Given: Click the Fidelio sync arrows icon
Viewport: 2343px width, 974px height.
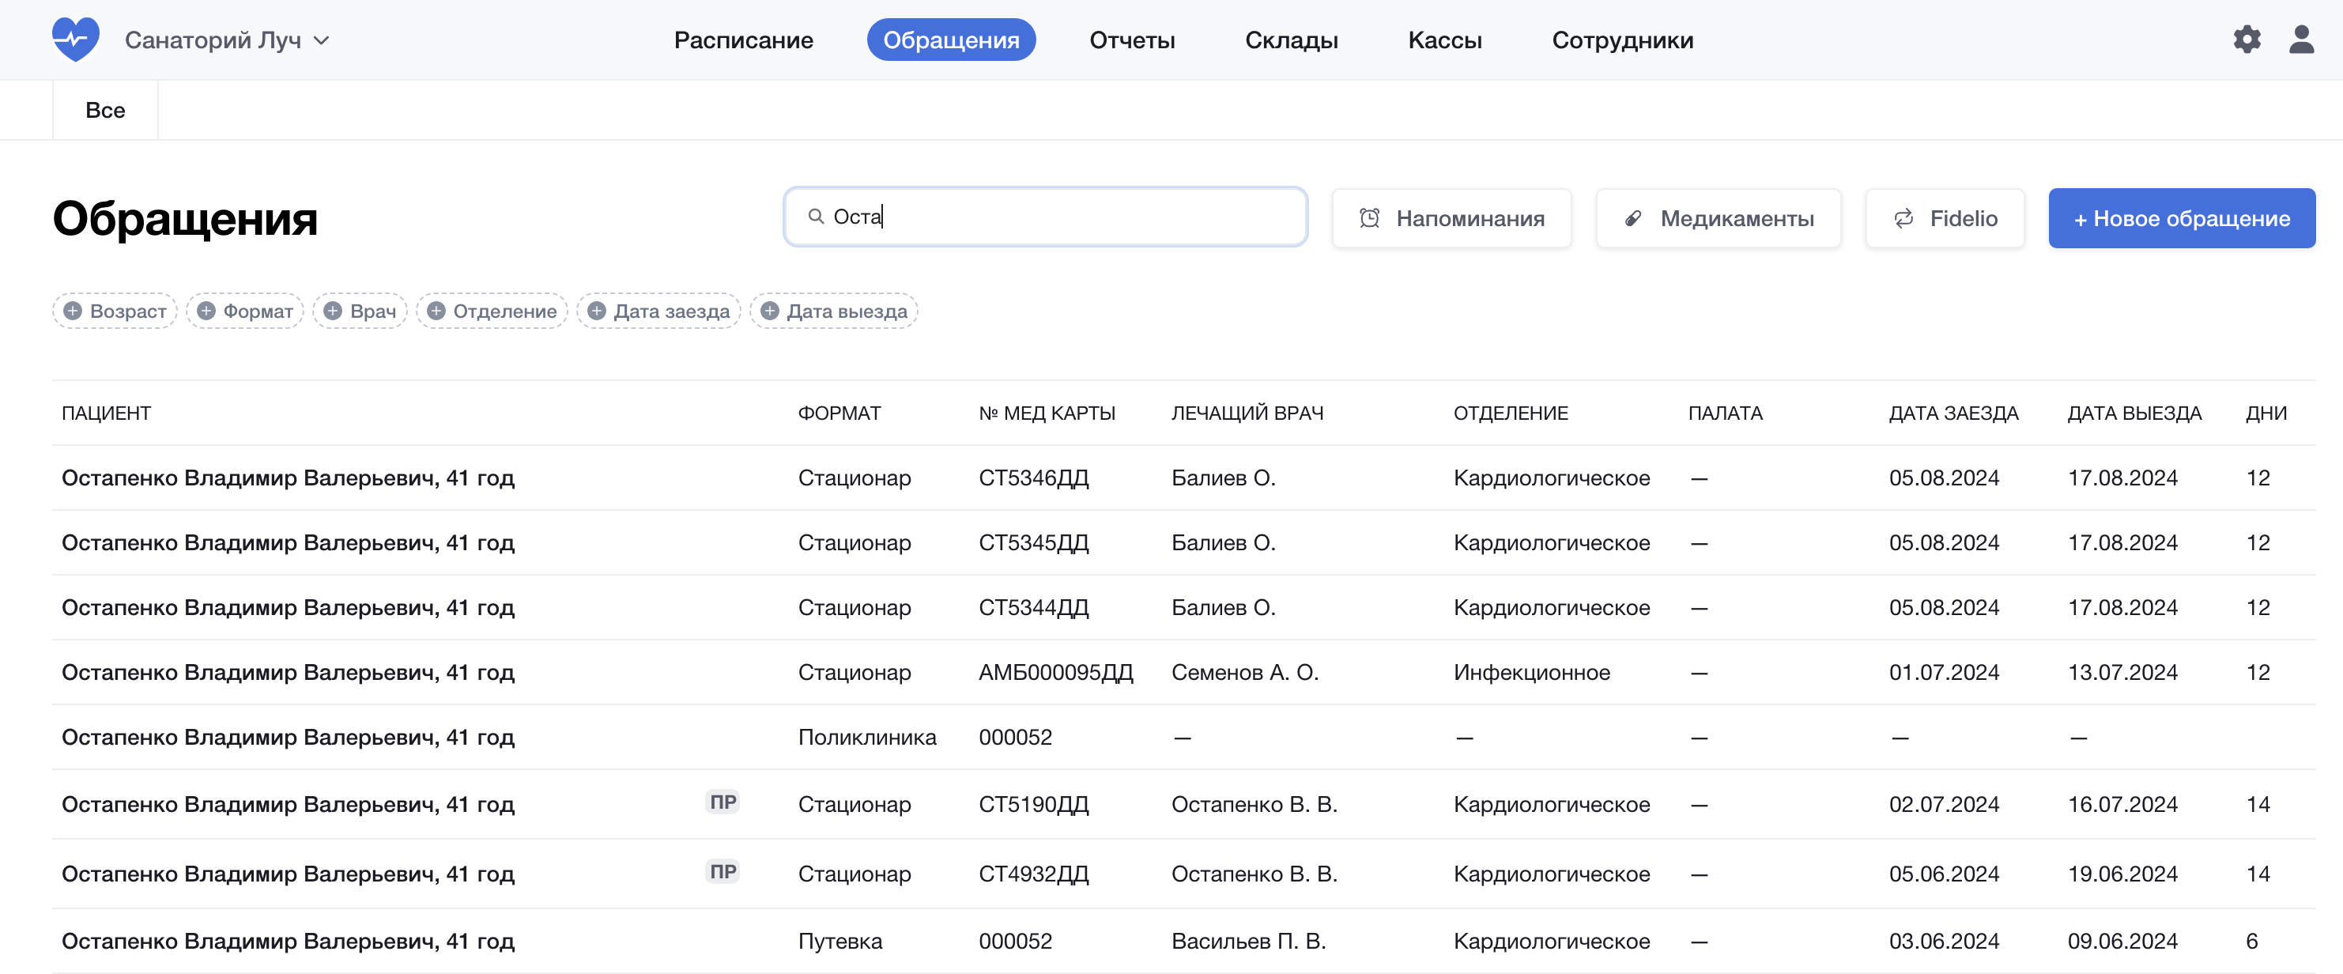Looking at the screenshot, I should pos(1903,218).
